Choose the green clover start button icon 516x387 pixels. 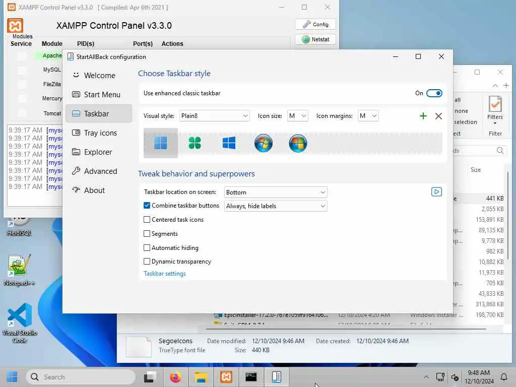coord(195,143)
